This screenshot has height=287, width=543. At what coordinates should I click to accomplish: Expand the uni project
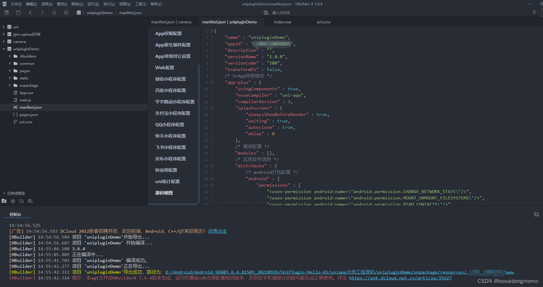tap(4, 27)
